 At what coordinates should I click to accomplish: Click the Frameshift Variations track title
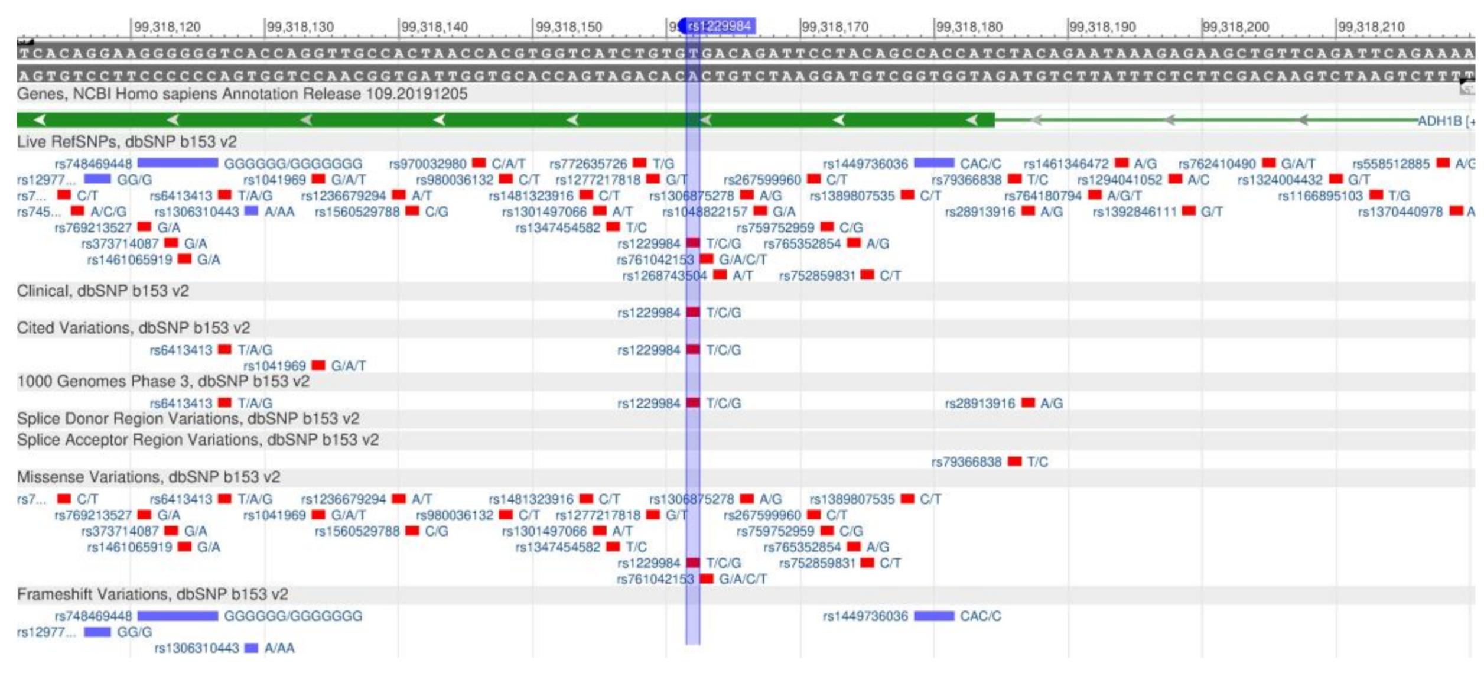tap(152, 594)
